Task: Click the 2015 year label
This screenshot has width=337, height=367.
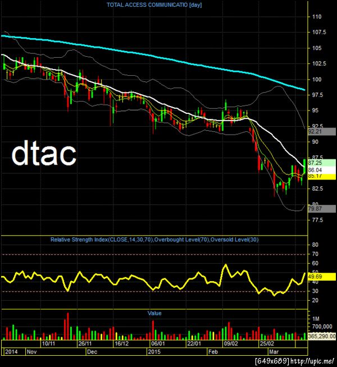Action: tap(154, 351)
